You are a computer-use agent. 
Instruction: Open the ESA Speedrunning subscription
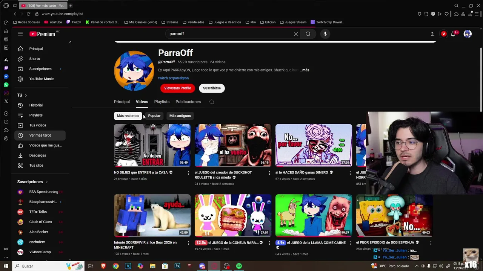click(x=40, y=192)
